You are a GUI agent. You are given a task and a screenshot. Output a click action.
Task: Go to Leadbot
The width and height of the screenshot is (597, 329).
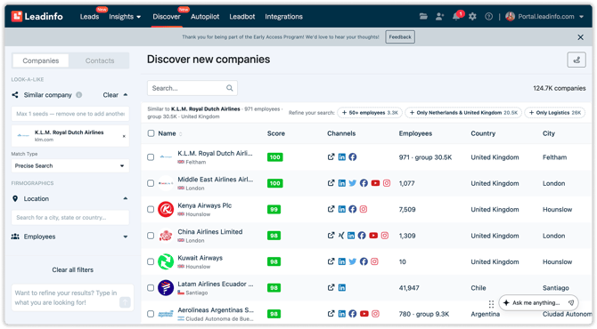(x=242, y=17)
